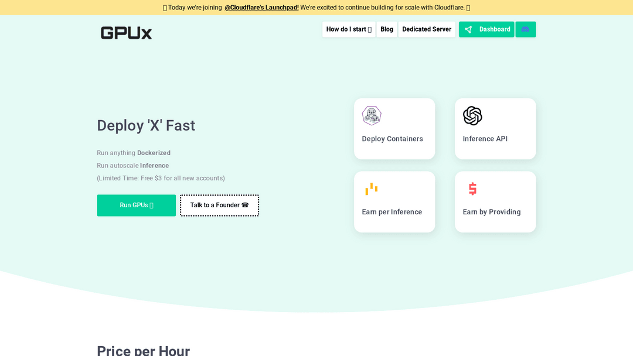Open the Earn per Inference card label
This screenshot has width=633, height=356.
[392, 211]
